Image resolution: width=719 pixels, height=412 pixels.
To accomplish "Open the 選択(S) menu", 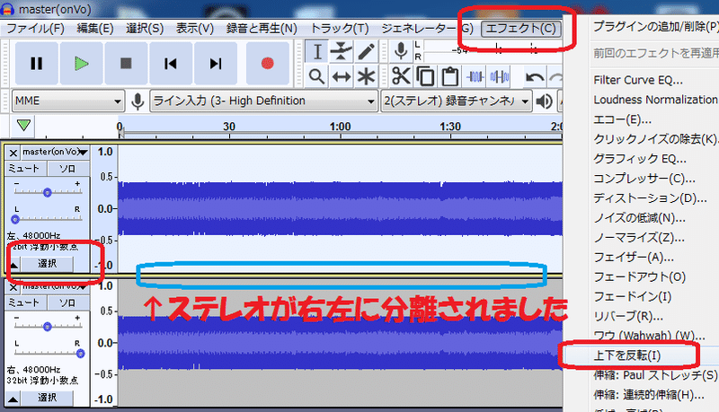I will click(145, 29).
